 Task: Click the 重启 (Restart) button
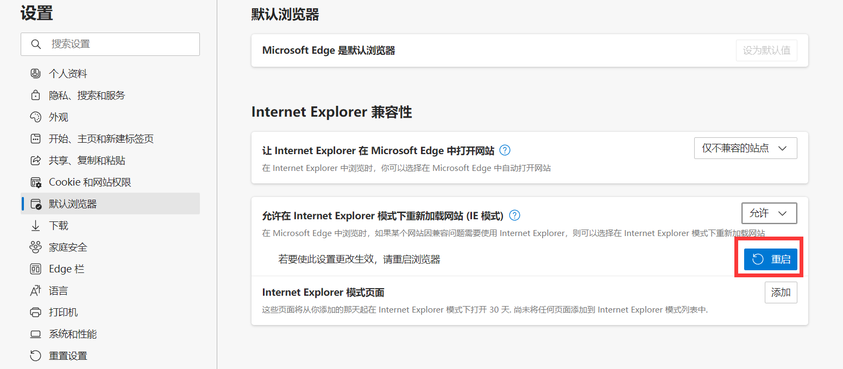click(771, 259)
